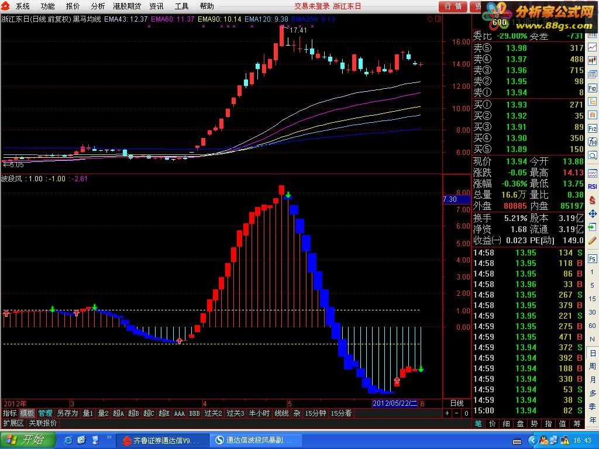
Task: Switch to 30-minute period
Action: pyautogui.click(x=592, y=312)
